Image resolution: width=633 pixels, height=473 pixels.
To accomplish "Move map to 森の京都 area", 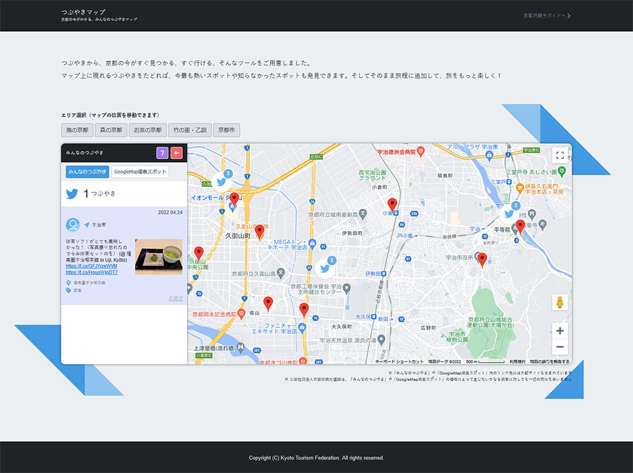I will 111,130.
